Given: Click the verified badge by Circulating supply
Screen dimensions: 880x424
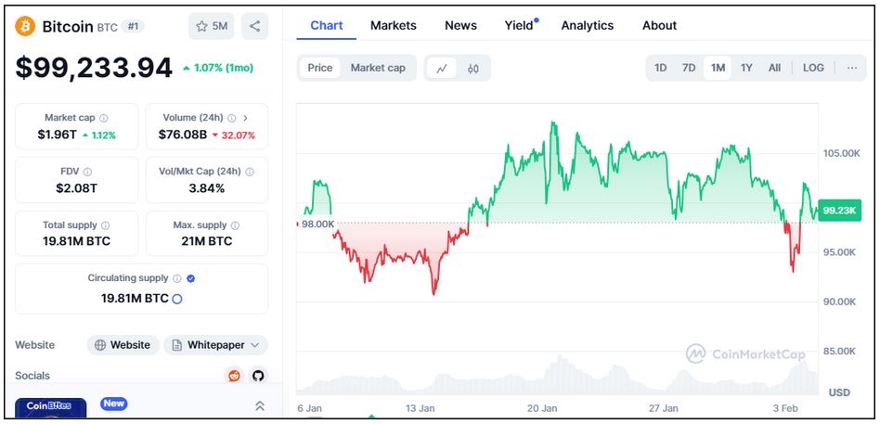Looking at the screenshot, I should click(x=190, y=278).
